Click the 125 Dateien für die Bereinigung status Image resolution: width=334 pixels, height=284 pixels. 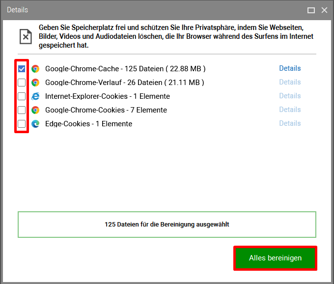tap(167, 225)
